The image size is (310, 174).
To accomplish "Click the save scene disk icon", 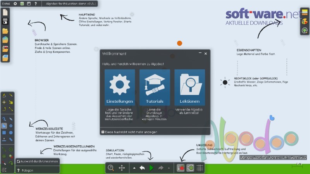I will tap(5, 21).
